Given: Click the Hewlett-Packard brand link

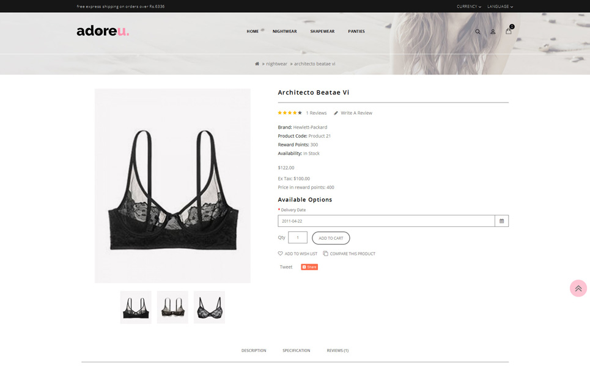Looking at the screenshot, I should coord(310,127).
